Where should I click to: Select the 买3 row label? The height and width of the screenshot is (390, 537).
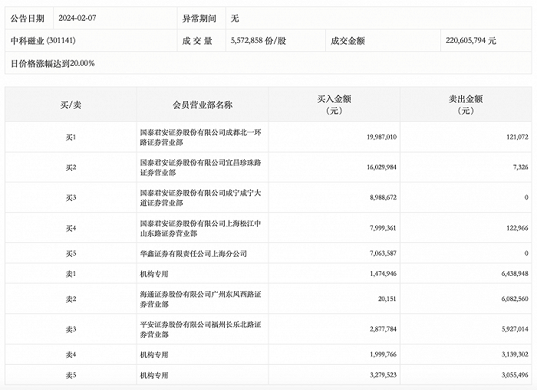(x=71, y=198)
